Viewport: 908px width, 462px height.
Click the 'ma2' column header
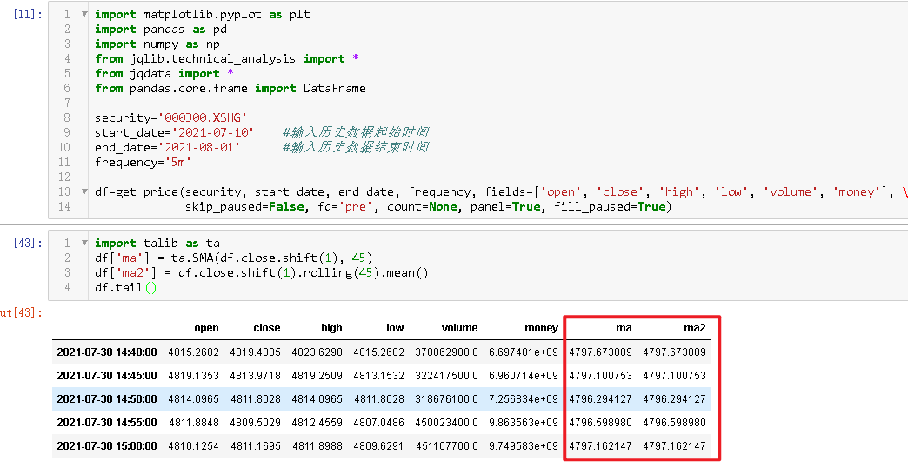pyautogui.click(x=694, y=328)
